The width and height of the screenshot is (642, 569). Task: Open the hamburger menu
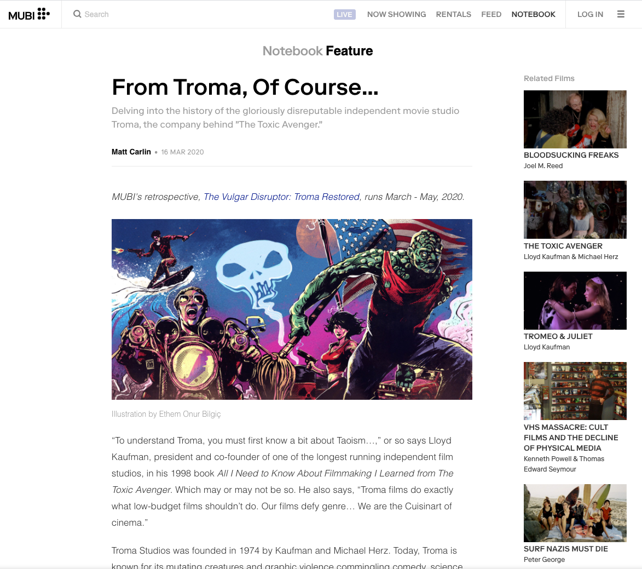[621, 14]
